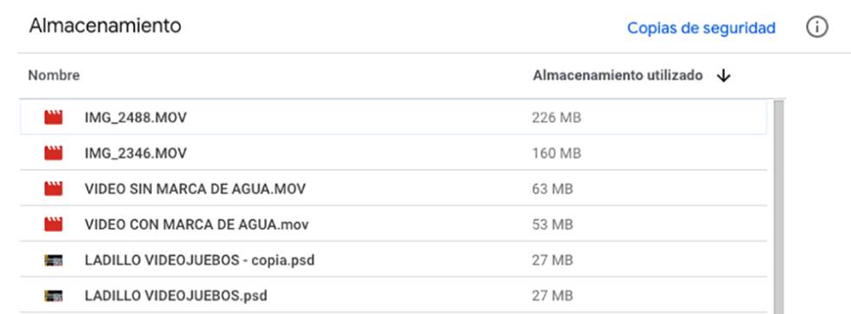The width and height of the screenshot is (851, 314).
Task: Select VIDEO SIN MARCA DE AGUA.MOV file
Action: pyautogui.click(x=195, y=189)
